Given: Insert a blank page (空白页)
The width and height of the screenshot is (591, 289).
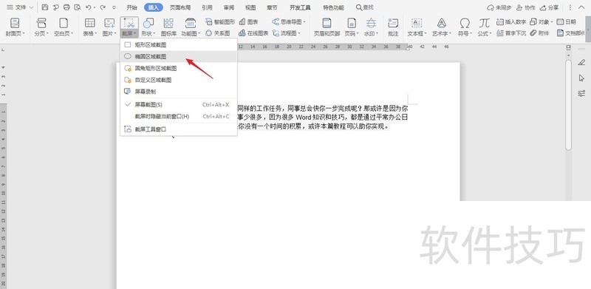Looking at the screenshot, I should click(x=64, y=27).
